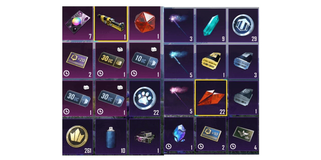
Task: Choose the yellow premium crate coupon
Action: pos(211,62)
